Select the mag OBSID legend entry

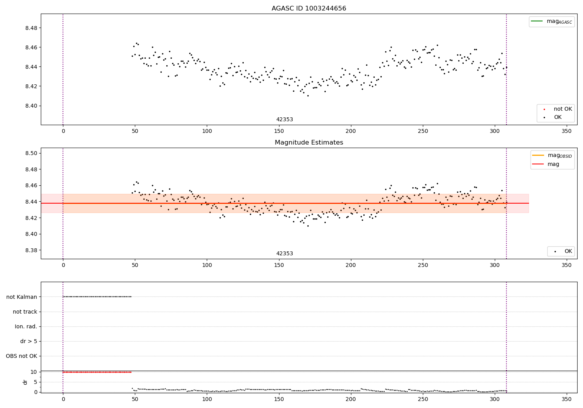552,155
